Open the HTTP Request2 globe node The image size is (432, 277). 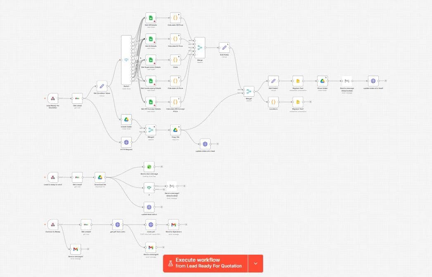coord(126,142)
